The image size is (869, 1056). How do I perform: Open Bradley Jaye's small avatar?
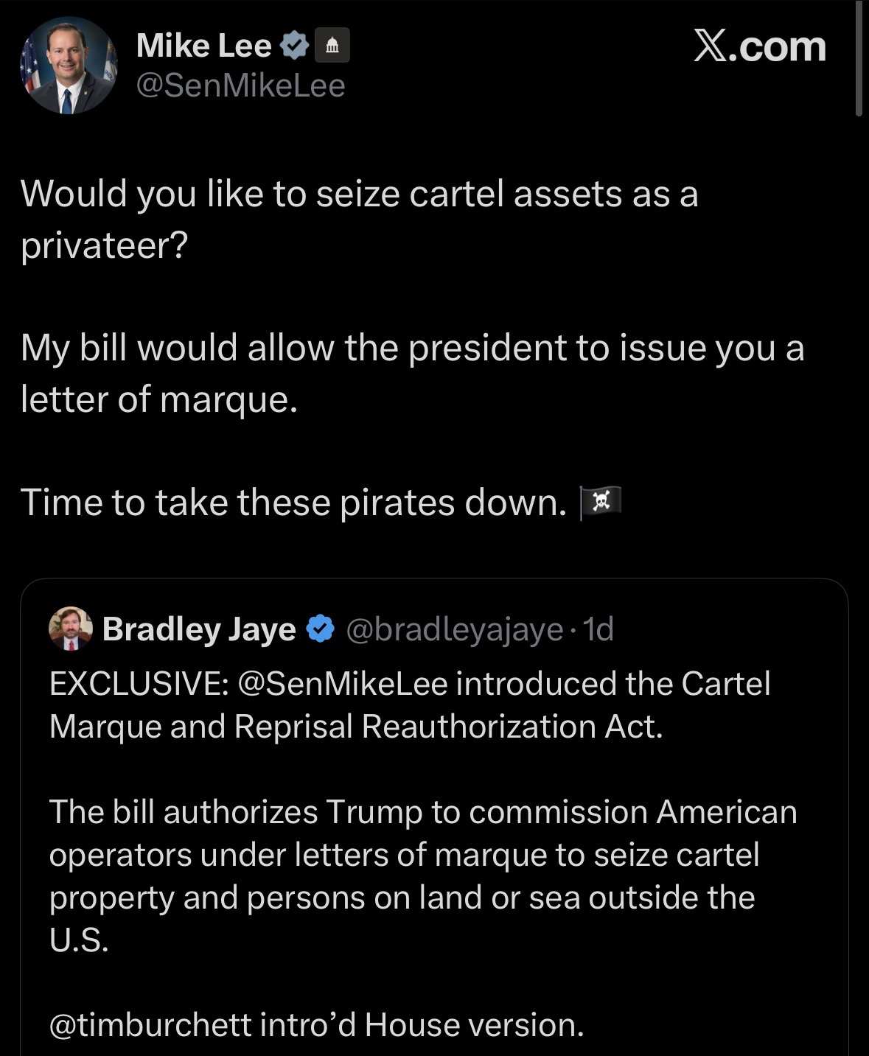71,629
